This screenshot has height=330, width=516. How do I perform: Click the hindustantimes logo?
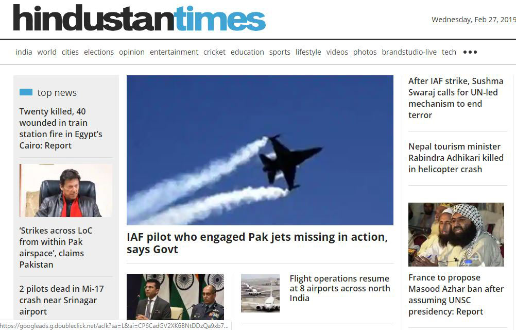[139, 18]
